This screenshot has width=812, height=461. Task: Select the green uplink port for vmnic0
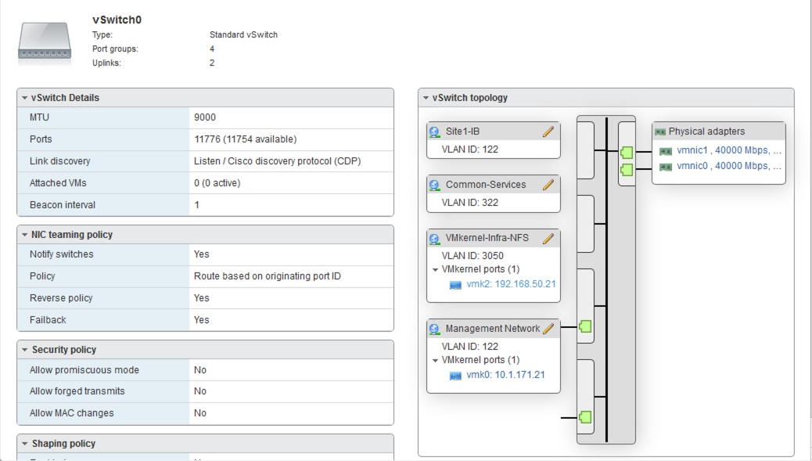(627, 169)
